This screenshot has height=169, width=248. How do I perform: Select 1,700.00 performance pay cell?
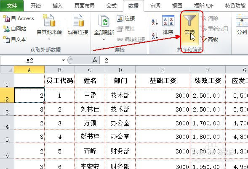pyautogui.click(x=208, y=123)
